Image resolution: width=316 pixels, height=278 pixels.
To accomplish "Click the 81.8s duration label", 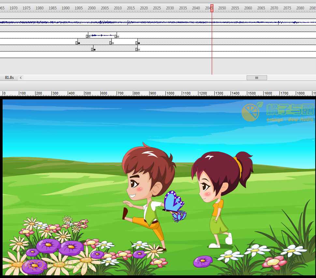I will 9,78.
